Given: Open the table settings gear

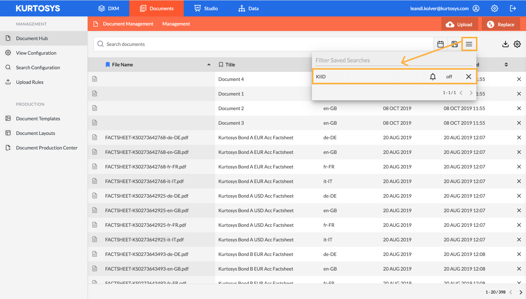Looking at the screenshot, I should point(517,44).
